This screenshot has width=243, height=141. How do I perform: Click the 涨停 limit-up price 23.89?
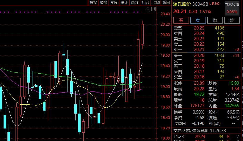click(x=199, y=83)
